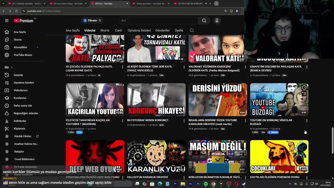Viewport: 334px width, 188px height.
Task: Open the YouTube hamburger guide menu
Action: (7, 21)
